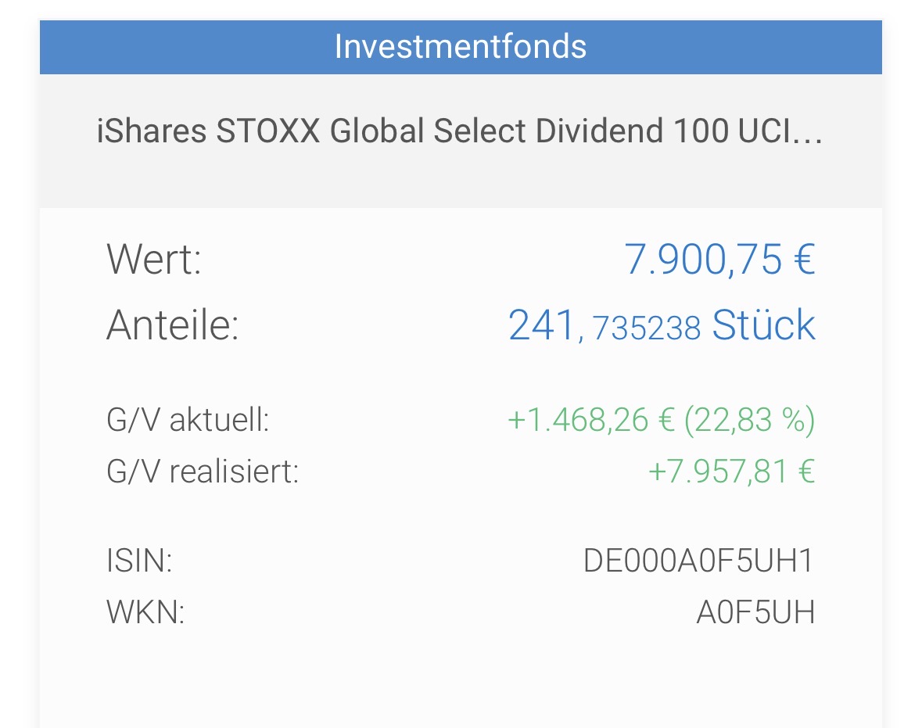
Task: Click the WKN label
Action: (x=145, y=613)
